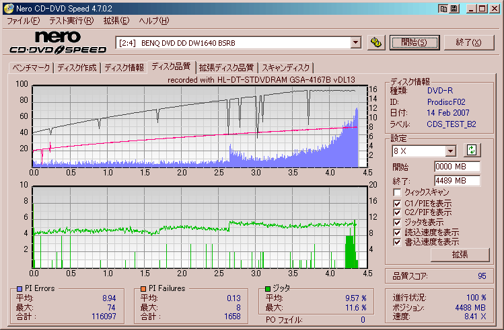
Task: Click the ProdiscF02 disc ID value
Action: [446, 102]
